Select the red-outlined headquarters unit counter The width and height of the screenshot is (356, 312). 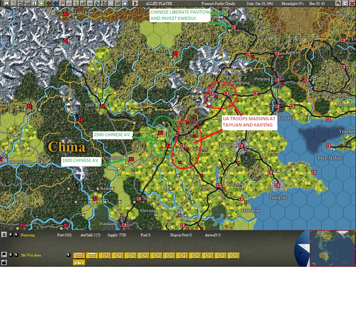point(79,255)
